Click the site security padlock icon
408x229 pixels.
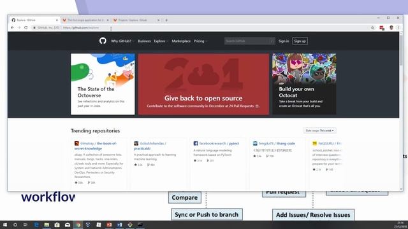click(x=34, y=27)
